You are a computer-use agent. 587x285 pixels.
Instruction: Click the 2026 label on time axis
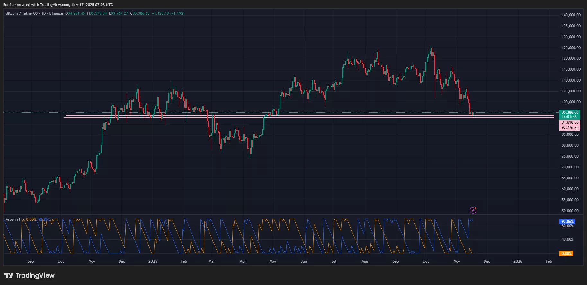click(518, 261)
